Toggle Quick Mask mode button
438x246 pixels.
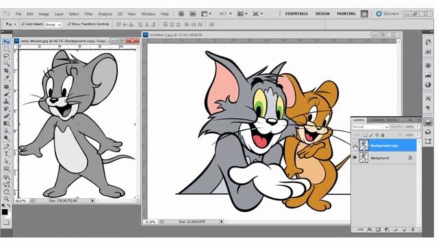click(x=6, y=223)
